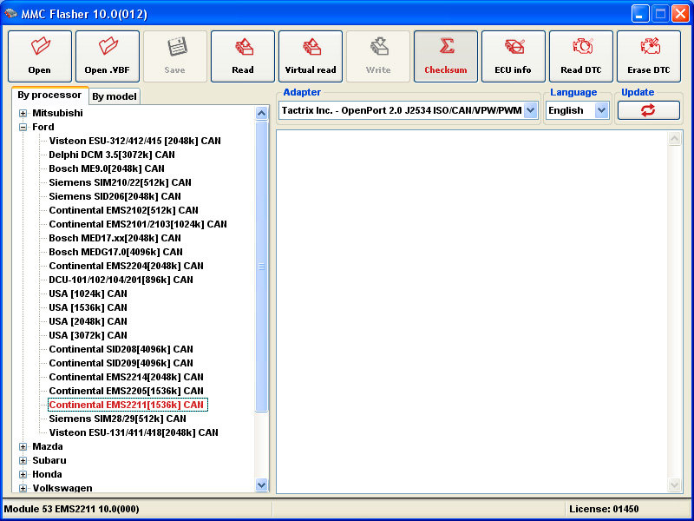Run the Checksum calculation

coord(446,56)
